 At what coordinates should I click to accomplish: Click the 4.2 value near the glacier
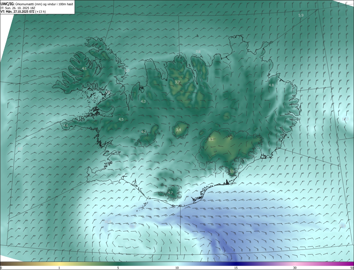(144, 132)
